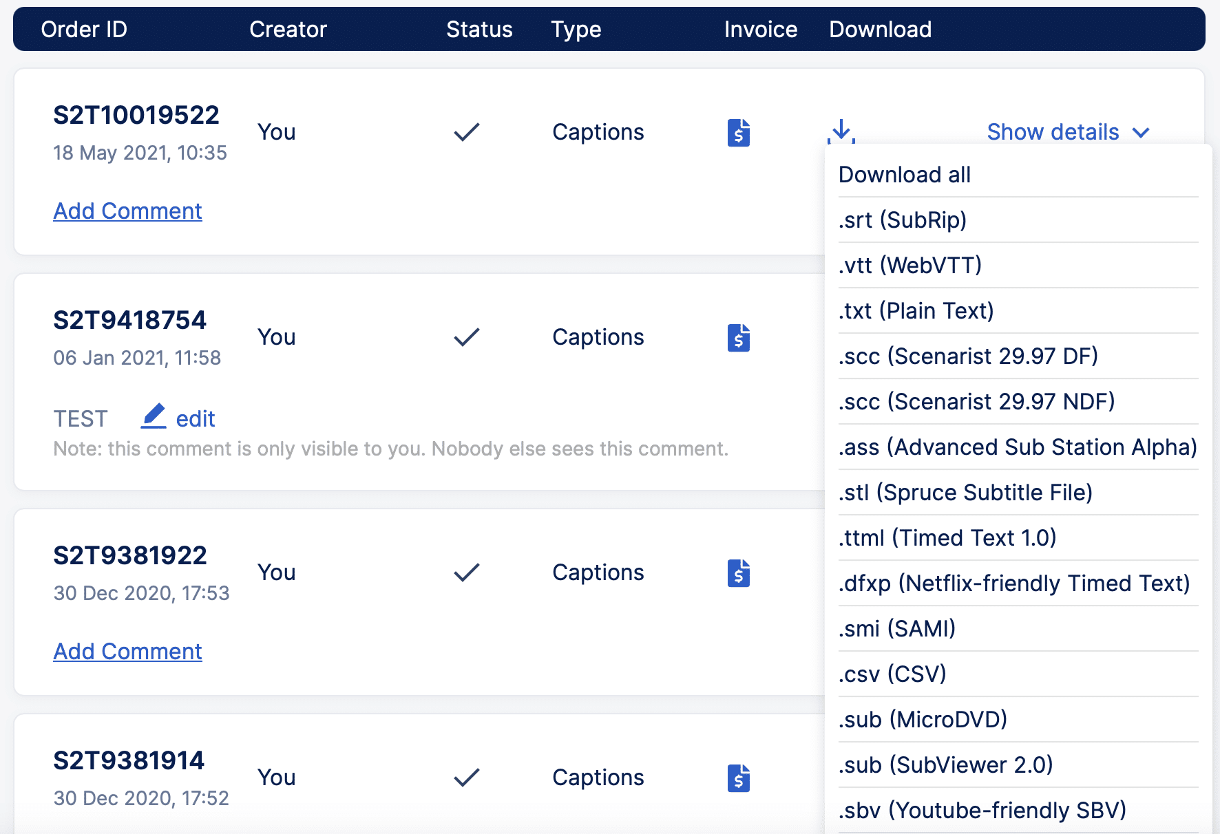1220x834 pixels.
Task: Pick the .ass Advanced Sub Station Alpha format
Action: tap(1018, 447)
